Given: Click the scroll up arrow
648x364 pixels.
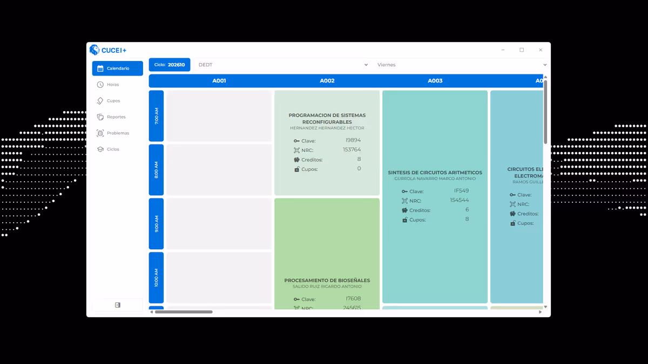Looking at the screenshot, I should point(545,77).
